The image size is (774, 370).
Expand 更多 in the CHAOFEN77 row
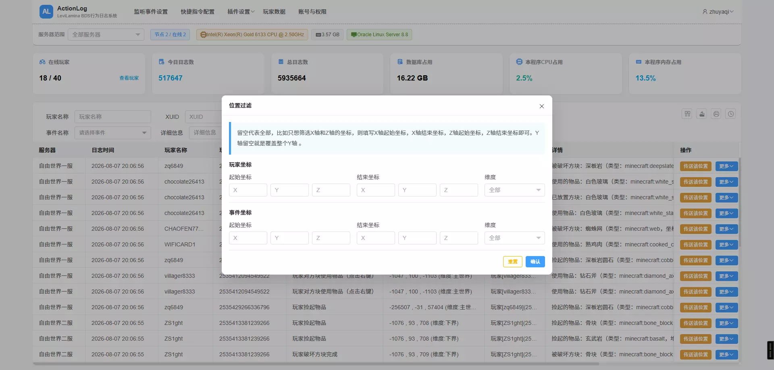coord(726,229)
